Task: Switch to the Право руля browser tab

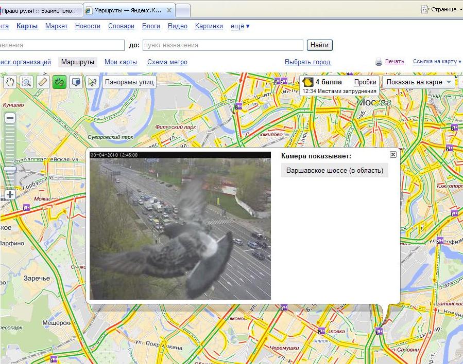Action: (x=41, y=10)
